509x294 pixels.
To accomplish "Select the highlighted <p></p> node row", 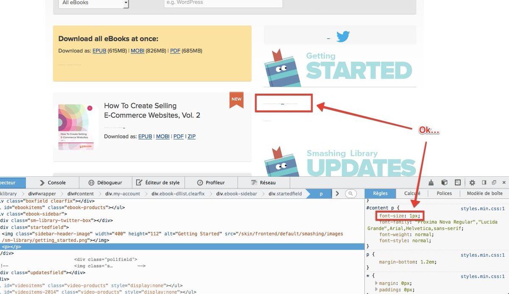I will 182,247.
